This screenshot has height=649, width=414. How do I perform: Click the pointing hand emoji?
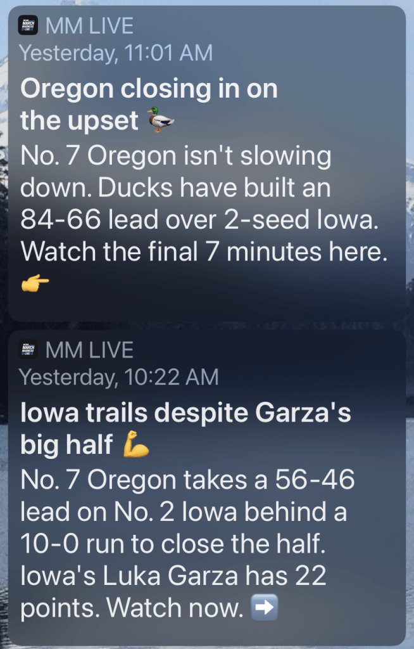coord(35,285)
